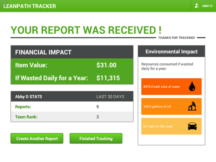
Task: Click the LAST 30 DAYS label
Action: pos(110,96)
